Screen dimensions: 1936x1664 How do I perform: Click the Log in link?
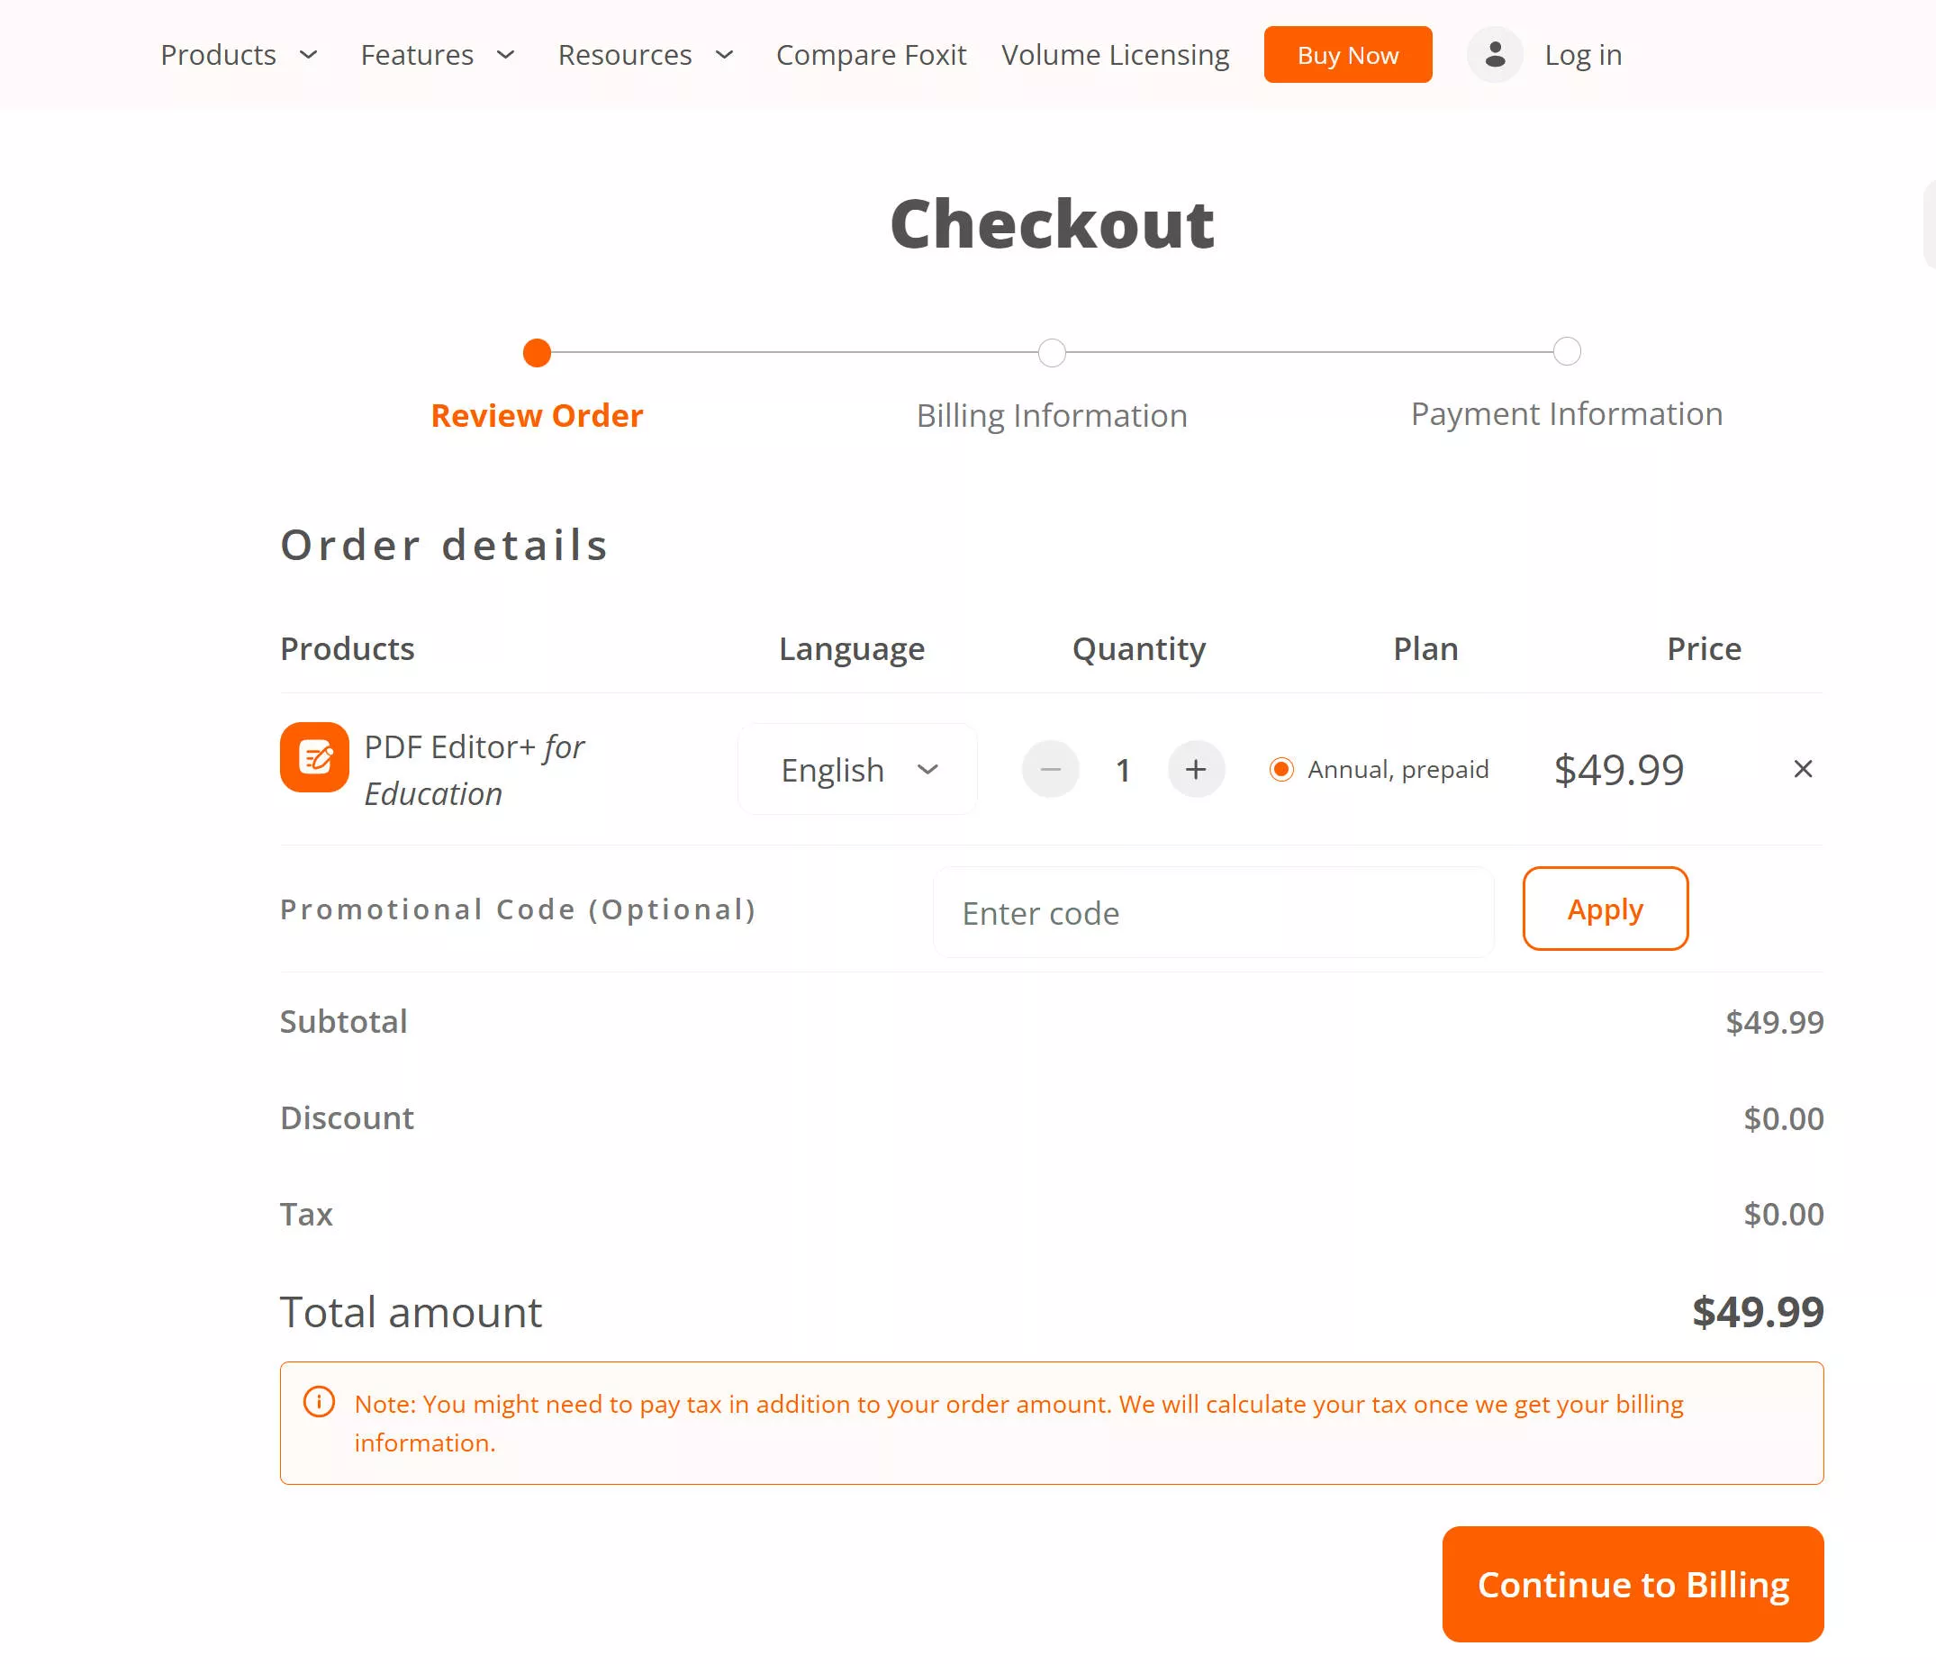[x=1583, y=55]
